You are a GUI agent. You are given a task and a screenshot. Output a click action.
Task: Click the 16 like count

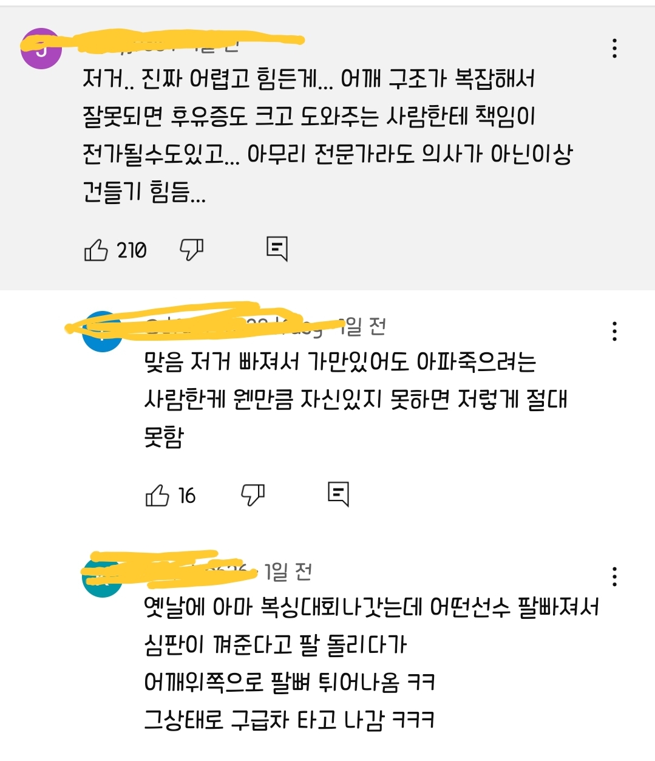(187, 496)
